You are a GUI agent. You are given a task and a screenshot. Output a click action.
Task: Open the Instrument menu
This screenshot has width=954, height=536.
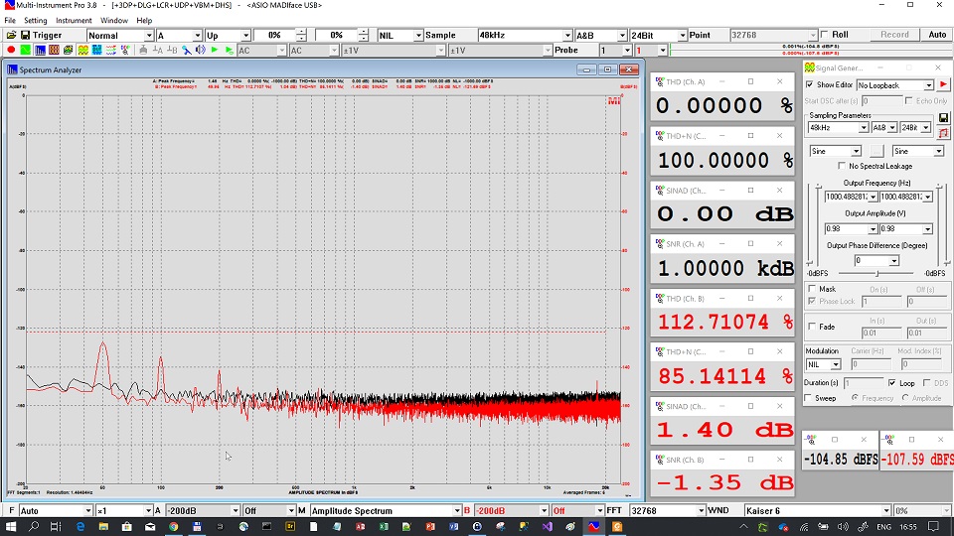(74, 20)
